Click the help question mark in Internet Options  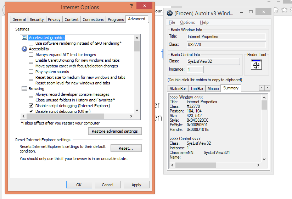(x=131, y=6)
